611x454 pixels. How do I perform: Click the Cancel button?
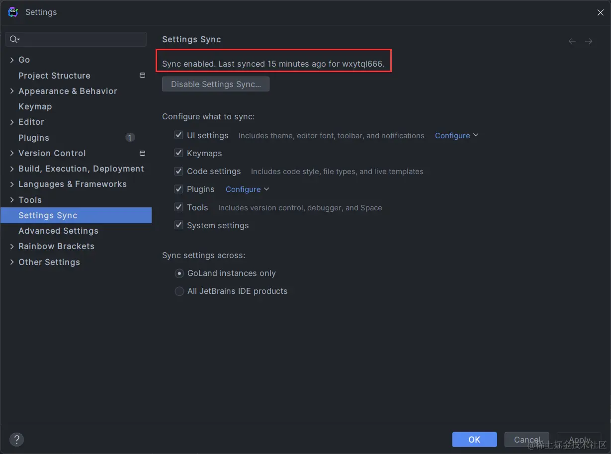526,440
